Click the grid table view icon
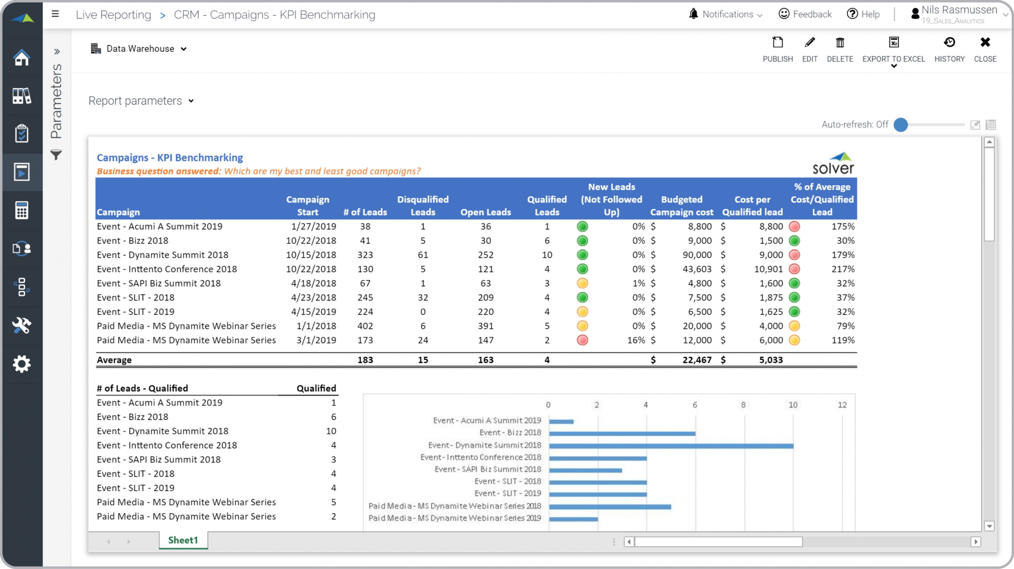This screenshot has height=569, width=1014. point(991,125)
